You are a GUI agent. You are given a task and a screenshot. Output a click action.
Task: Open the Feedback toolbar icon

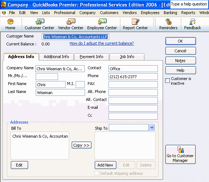(192, 24)
